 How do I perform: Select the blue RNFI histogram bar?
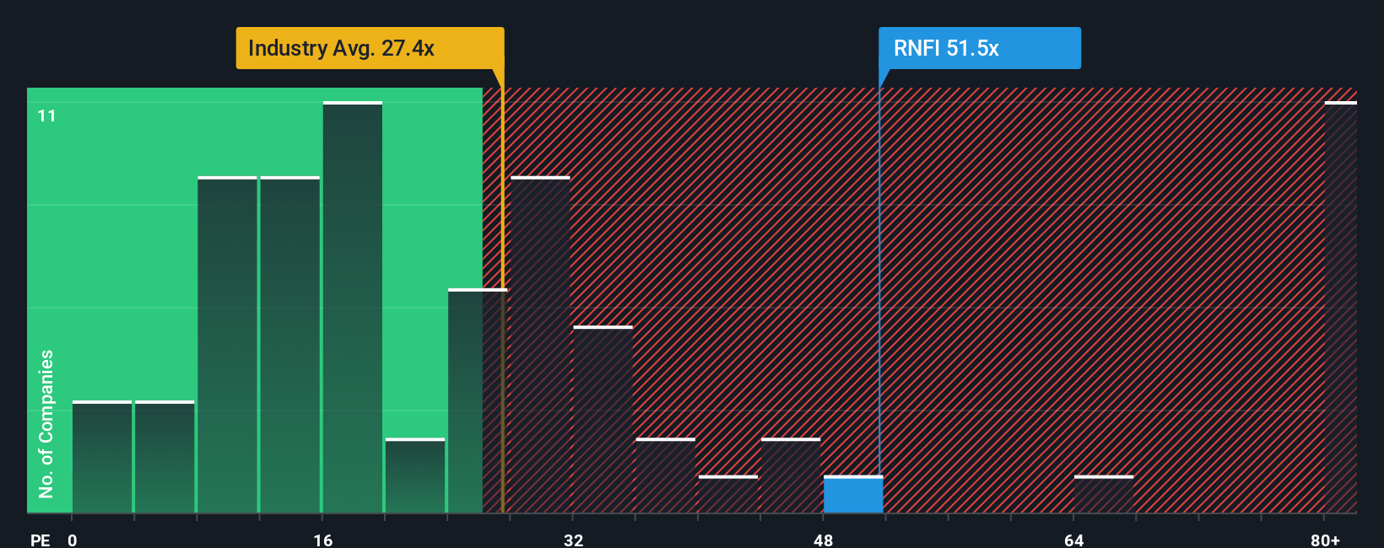tap(853, 494)
